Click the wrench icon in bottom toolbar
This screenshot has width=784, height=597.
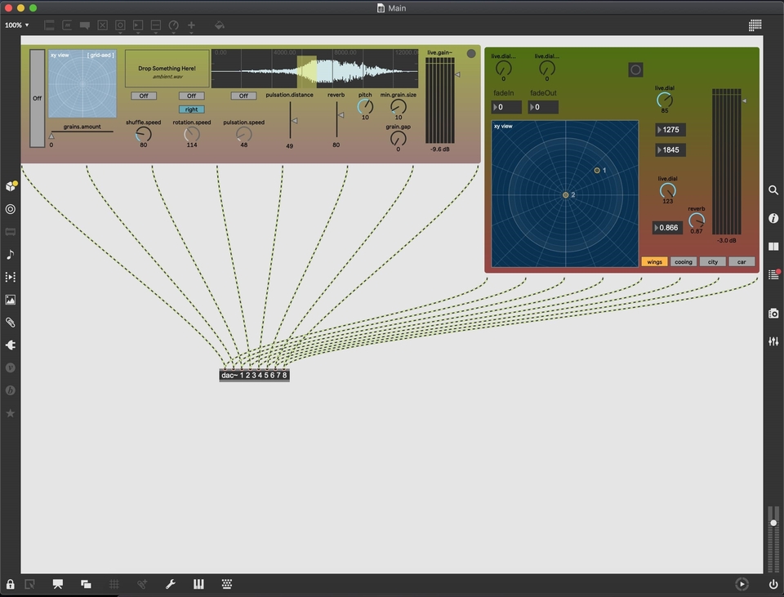coord(171,584)
